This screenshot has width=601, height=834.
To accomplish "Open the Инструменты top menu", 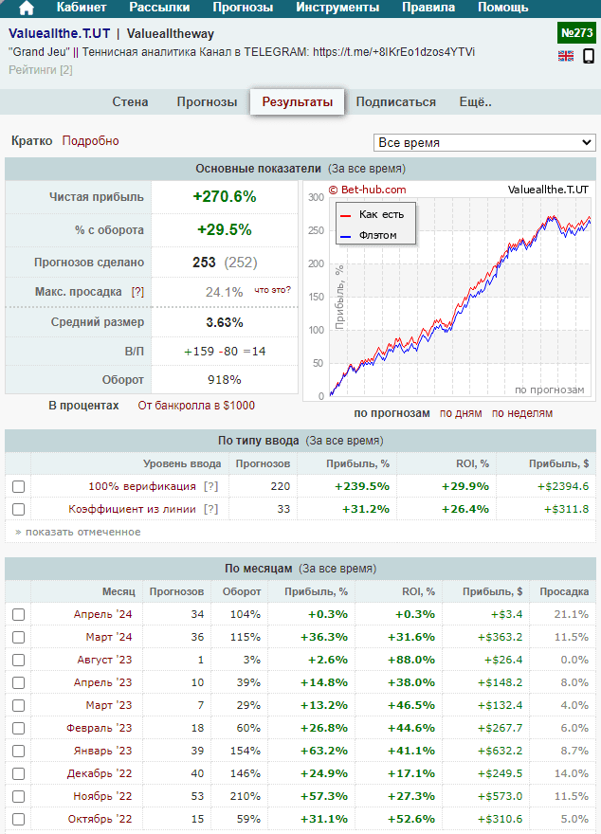I will click(x=337, y=8).
